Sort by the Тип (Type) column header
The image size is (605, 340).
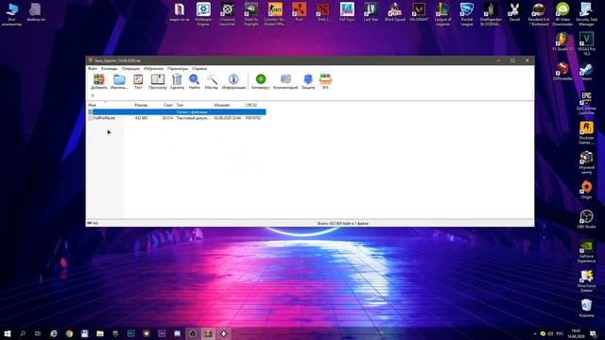180,105
